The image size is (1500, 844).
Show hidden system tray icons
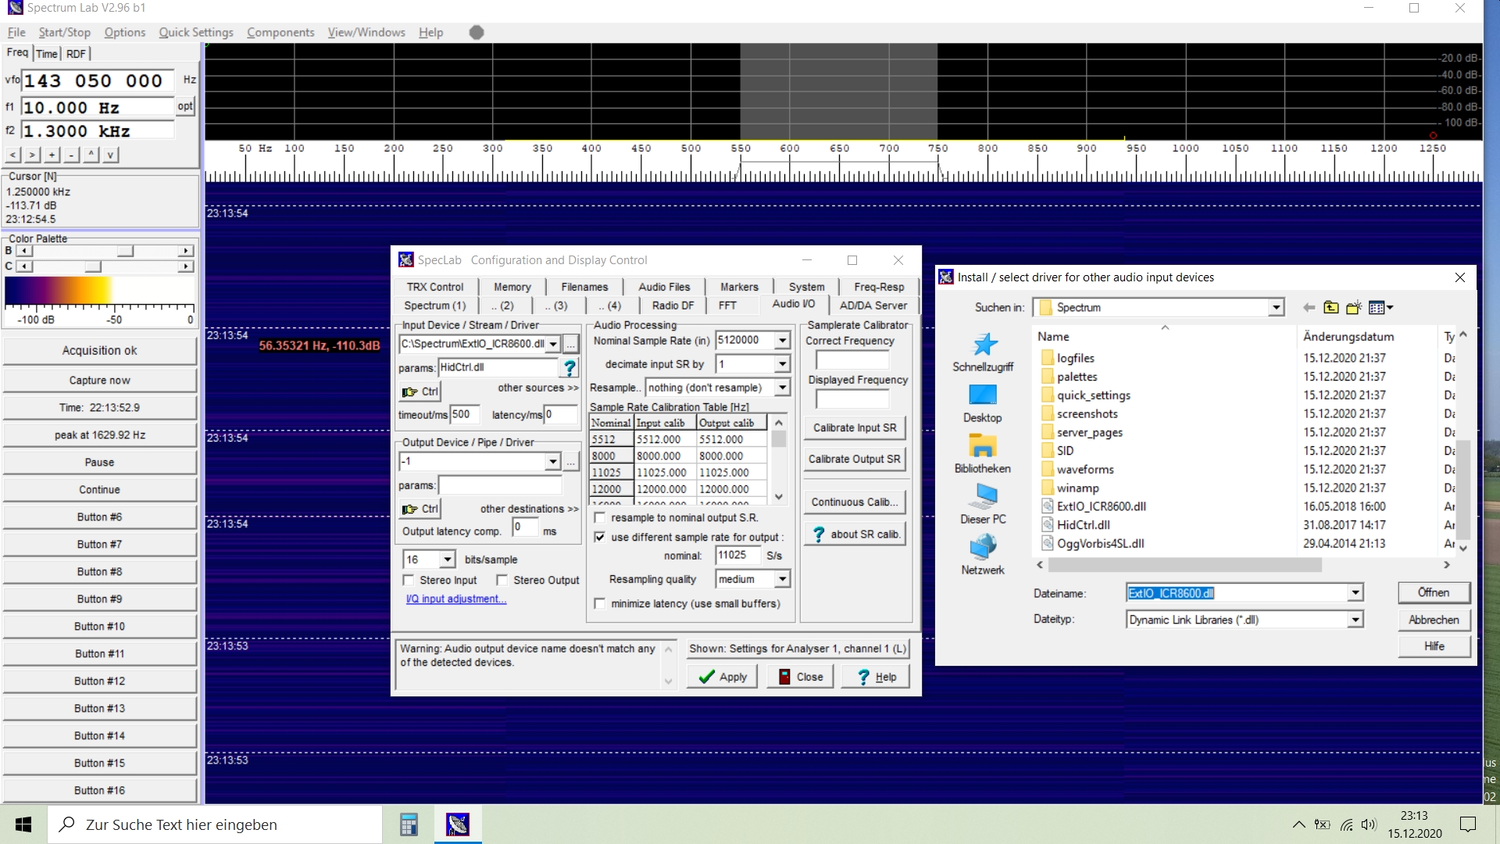coord(1298,824)
